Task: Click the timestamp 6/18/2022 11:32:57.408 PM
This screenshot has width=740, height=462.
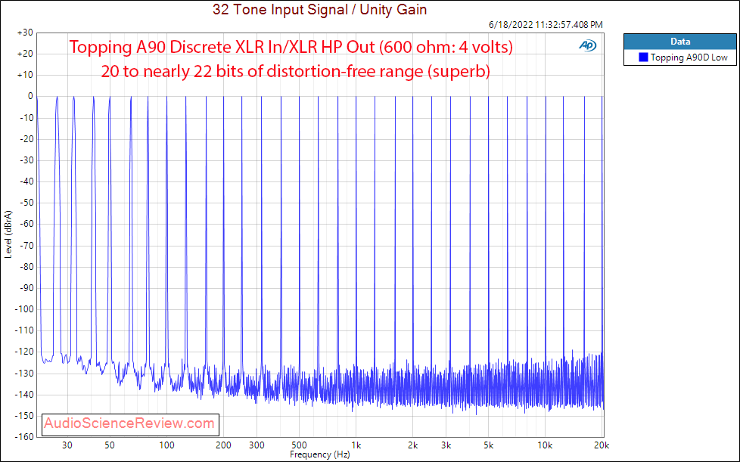Action: click(546, 24)
